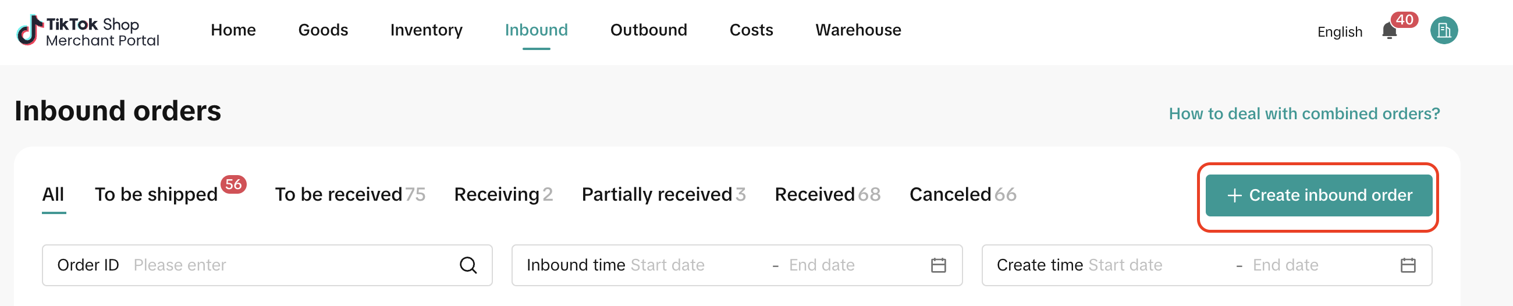1513x306 pixels.
Task: Open the Create time calendar icon
Action: pyautogui.click(x=1407, y=265)
